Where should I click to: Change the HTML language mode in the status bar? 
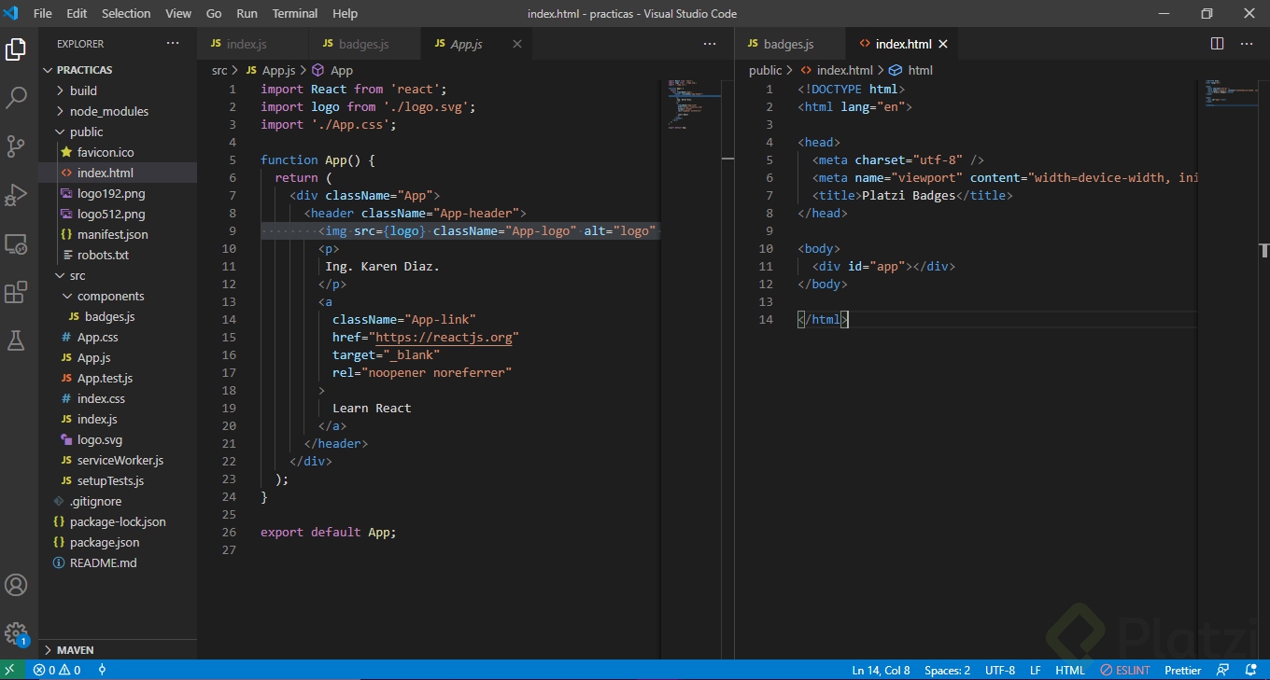tap(1069, 670)
